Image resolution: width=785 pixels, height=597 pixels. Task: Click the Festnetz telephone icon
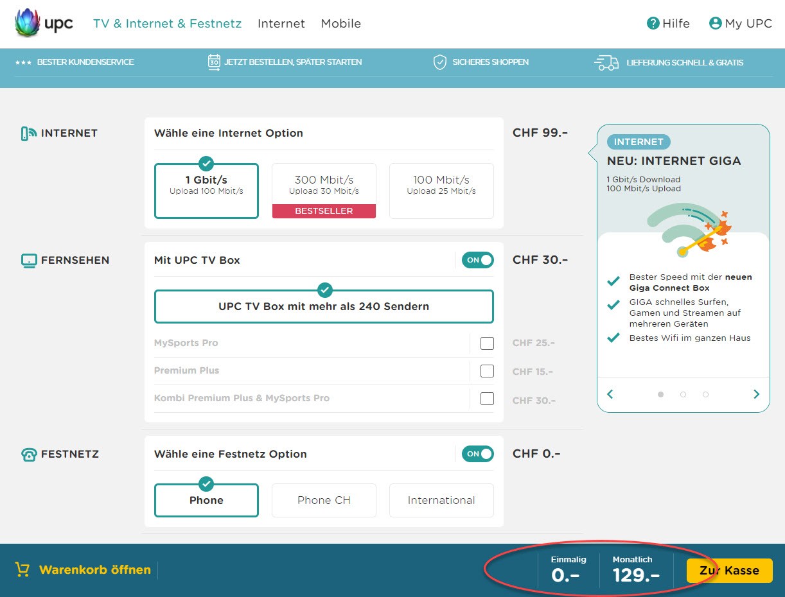[x=29, y=454]
